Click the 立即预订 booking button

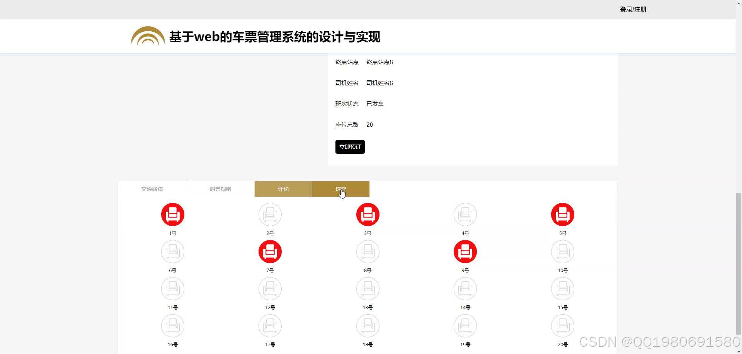click(x=350, y=147)
